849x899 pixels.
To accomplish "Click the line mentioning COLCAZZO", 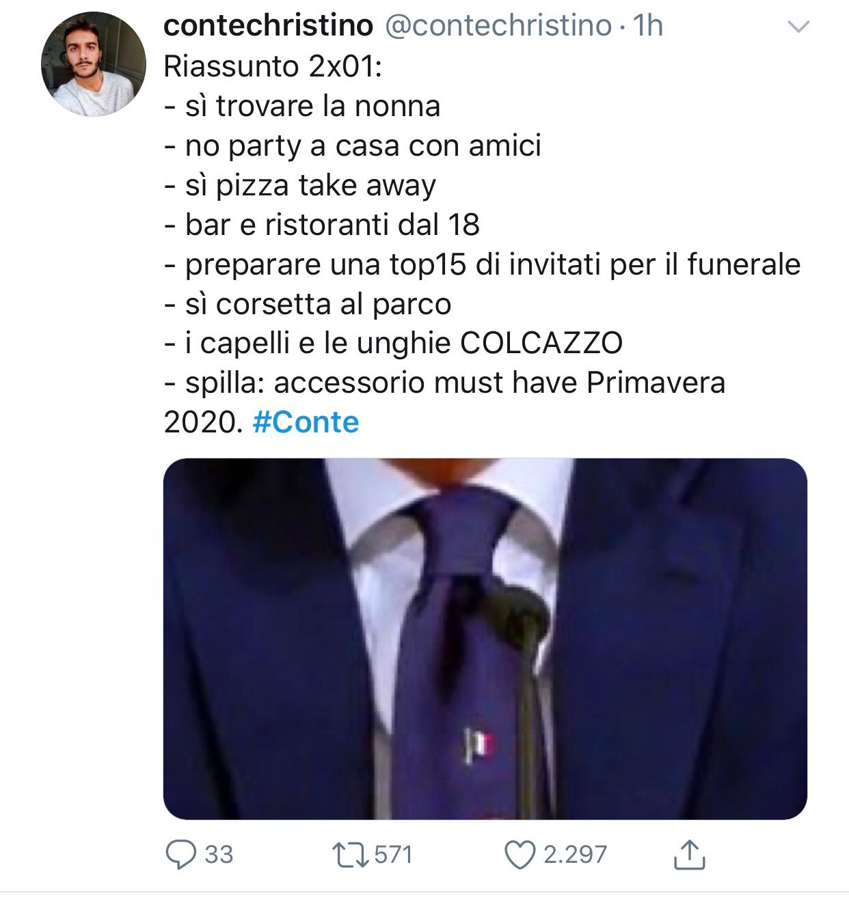I will coord(393,343).
